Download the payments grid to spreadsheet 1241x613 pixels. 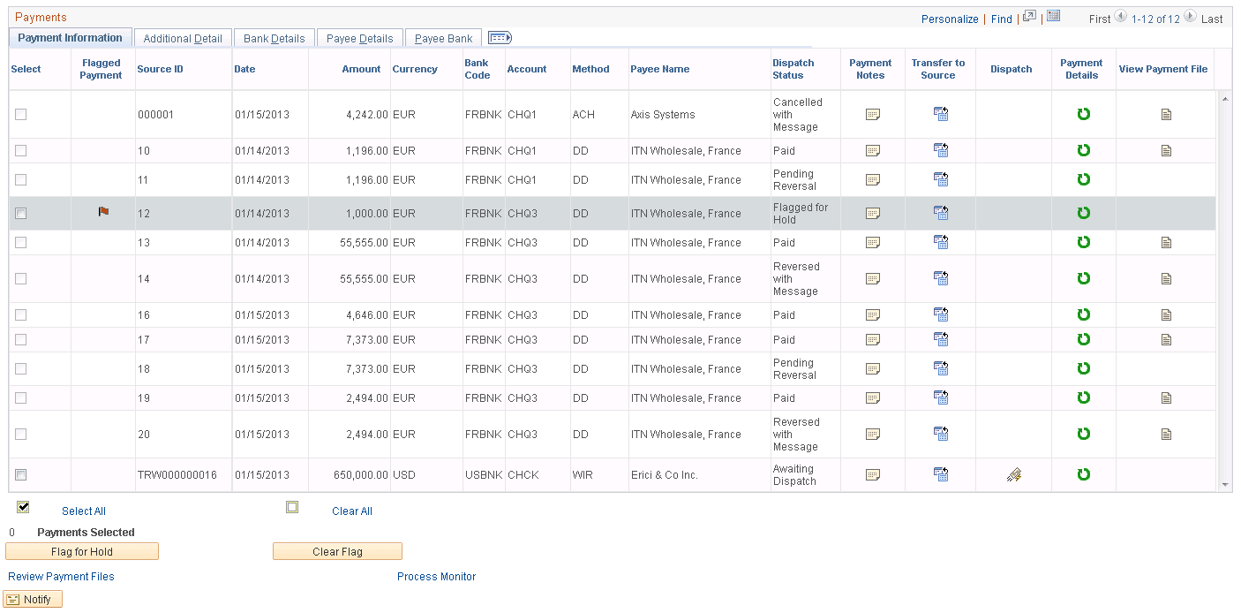tap(1053, 17)
